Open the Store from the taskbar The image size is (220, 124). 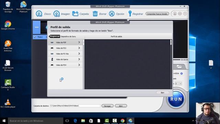point(91,121)
